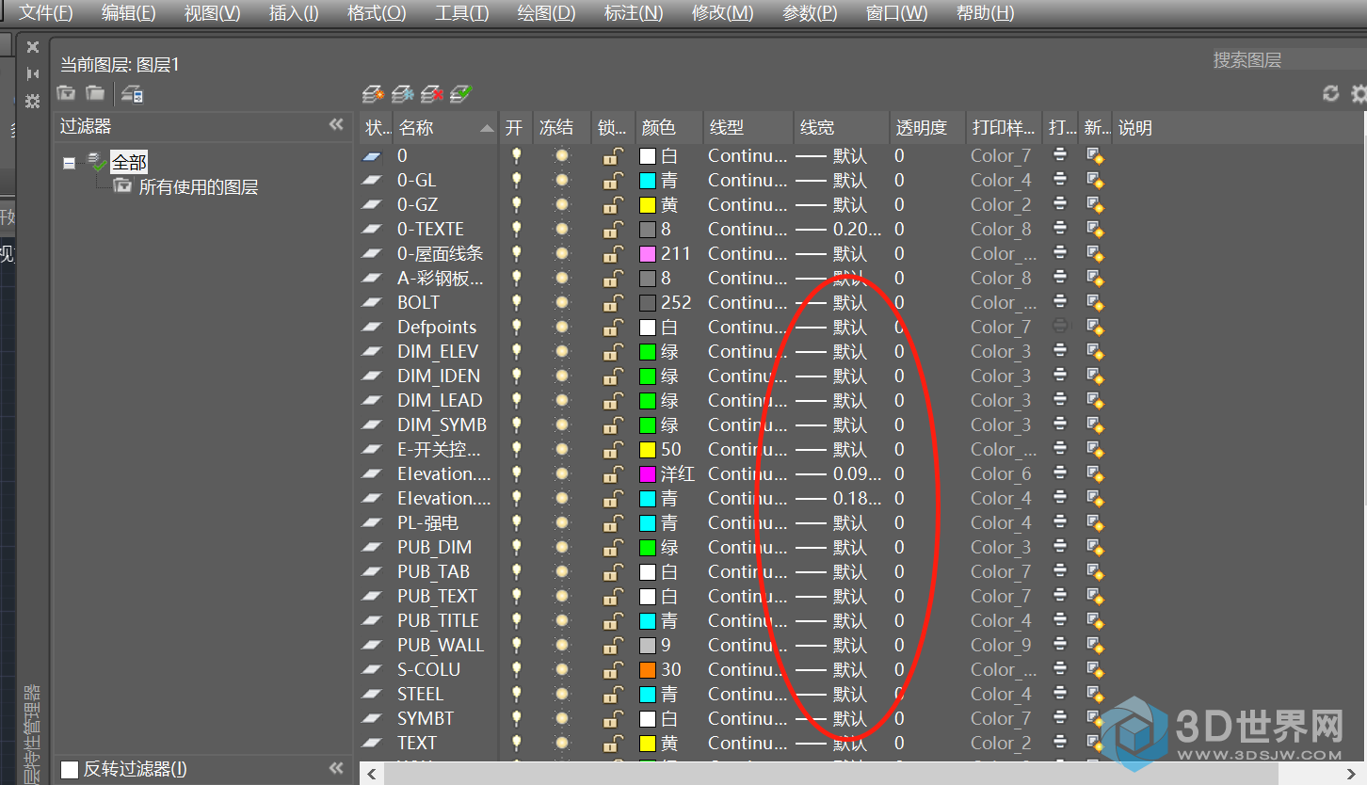Open the 文件(F) menu
The width and height of the screenshot is (1367, 785).
tap(46, 13)
